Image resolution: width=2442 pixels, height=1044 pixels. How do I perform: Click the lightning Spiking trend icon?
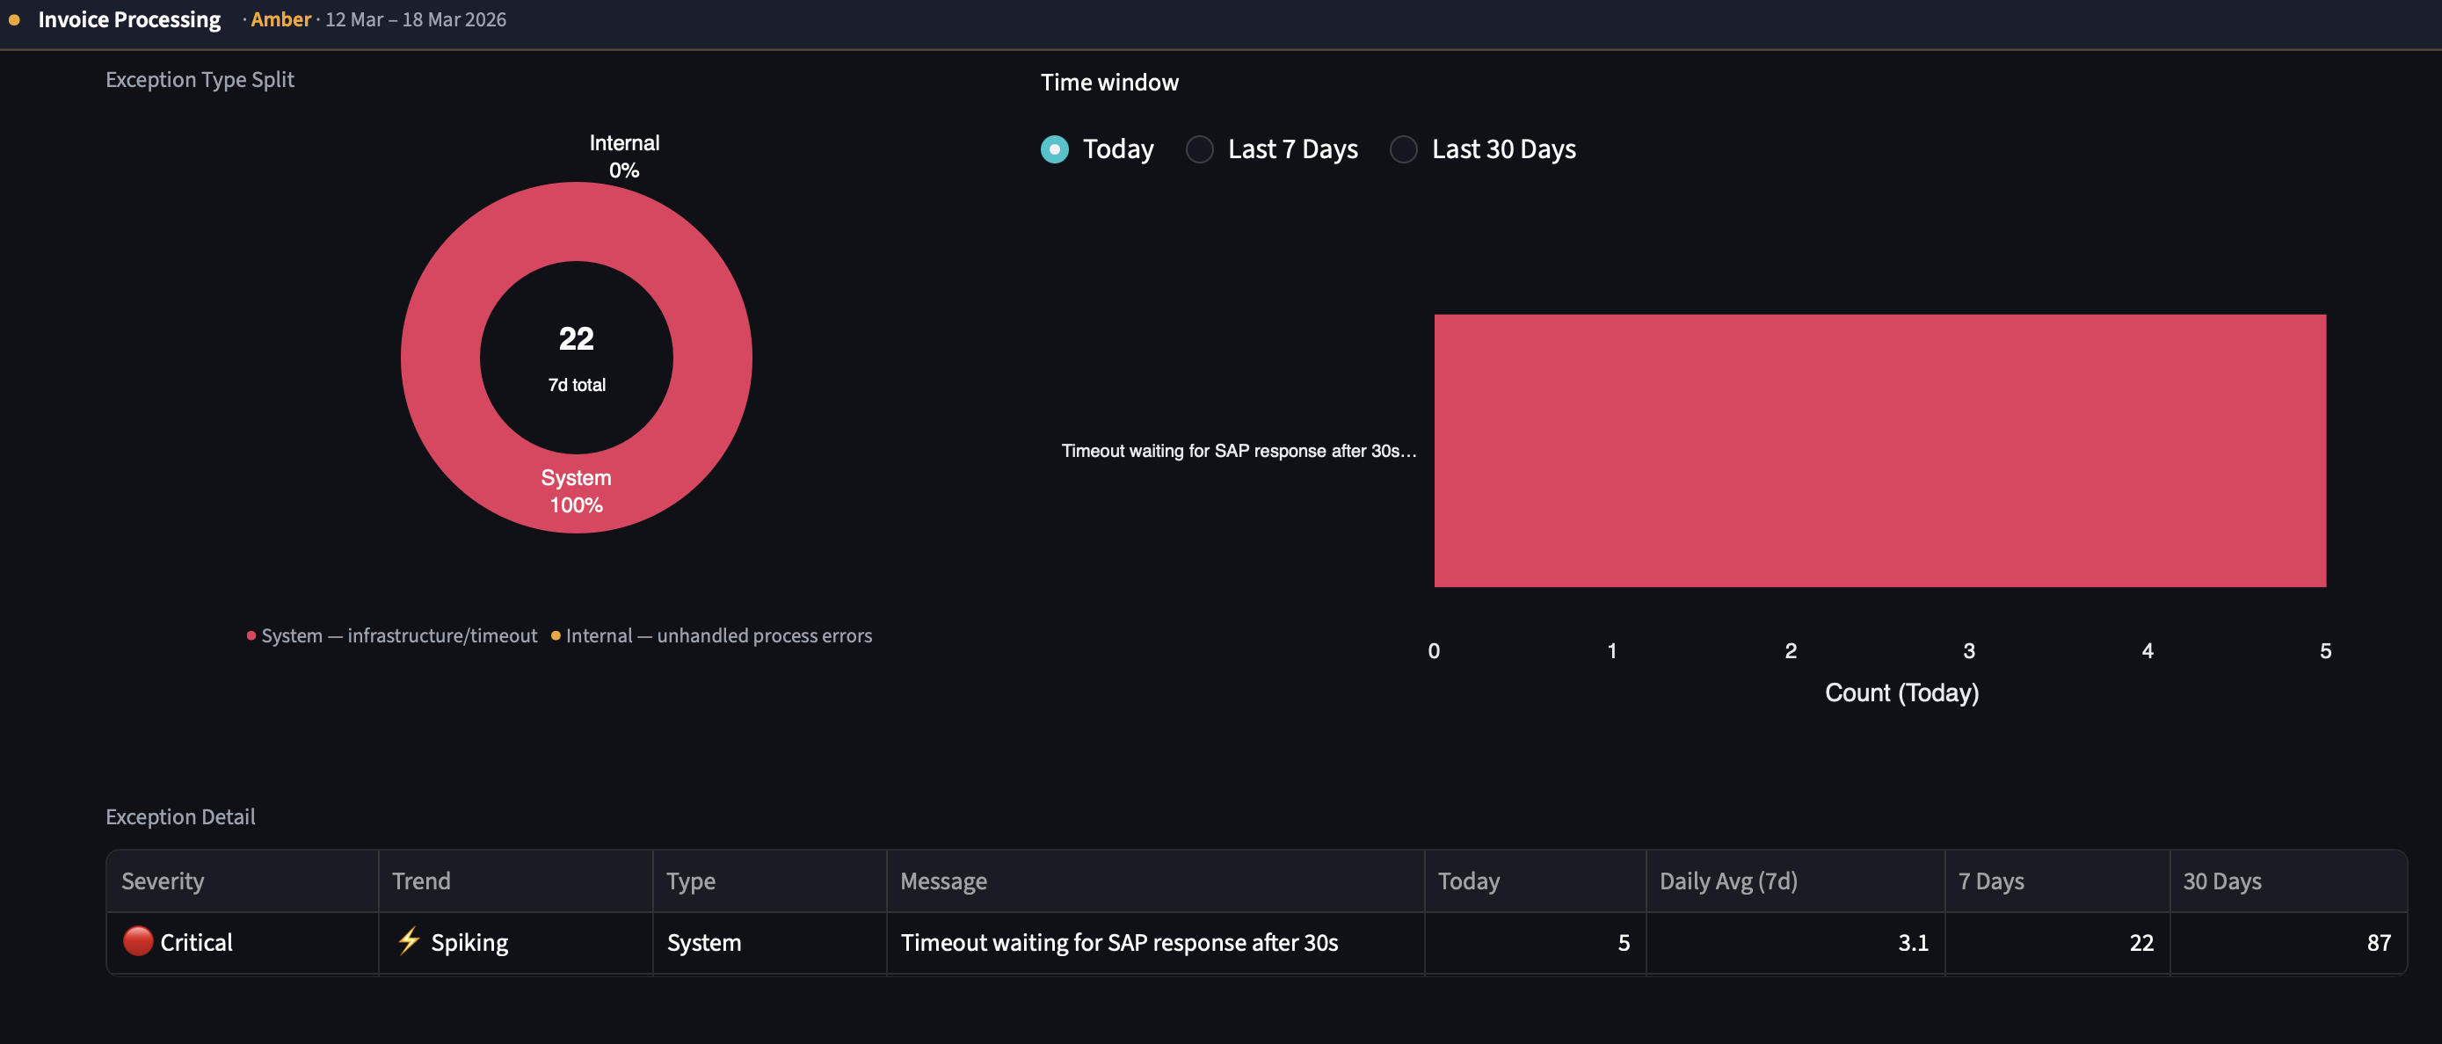tap(409, 942)
